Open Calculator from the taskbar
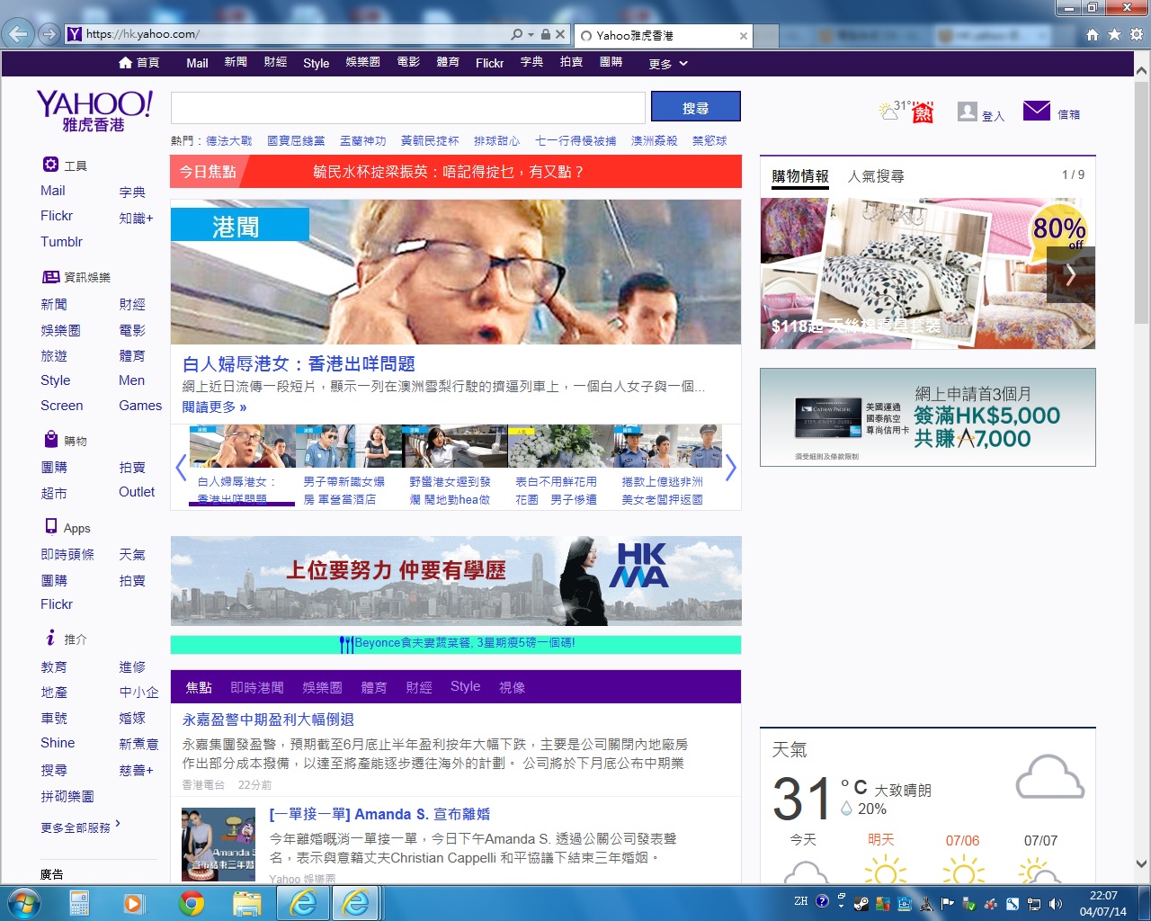This screenshot has width=1151, height=921. click(x=79, y=903)
